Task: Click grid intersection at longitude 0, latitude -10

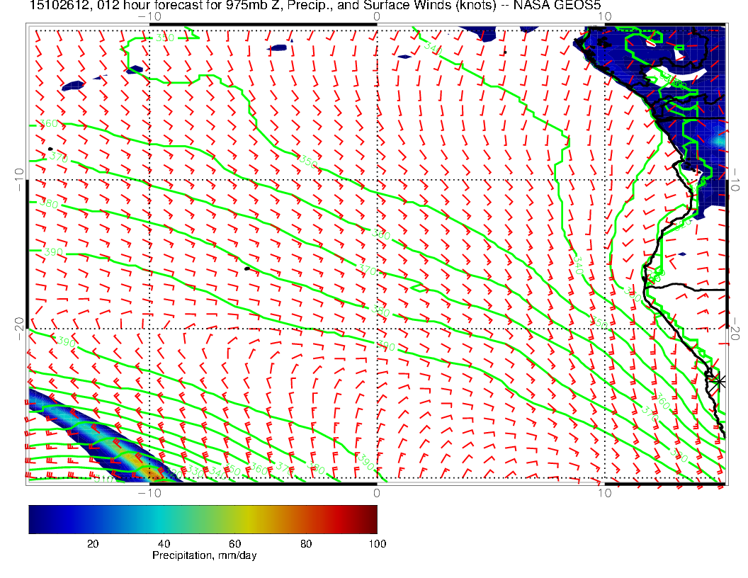Action: pos(377,179)
